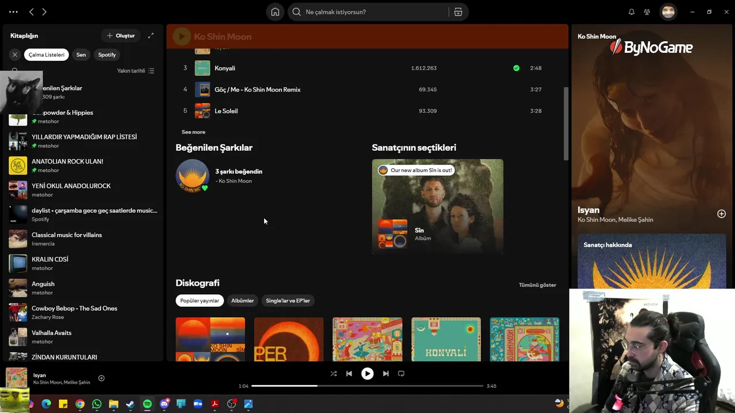The image size is (735, 413).
Task: Go back with the left arrow
Action: [32, 12]
